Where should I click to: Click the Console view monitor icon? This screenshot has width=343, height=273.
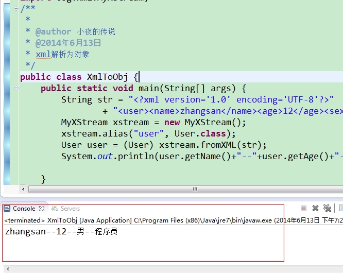(x=7, y=209)
